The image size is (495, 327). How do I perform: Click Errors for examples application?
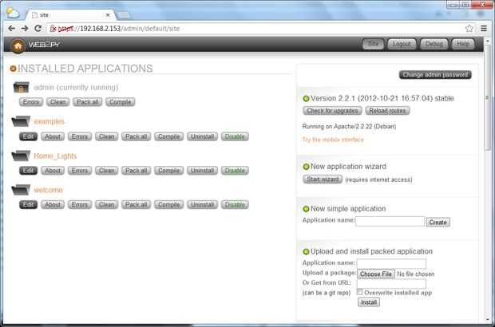pos(80,136)
